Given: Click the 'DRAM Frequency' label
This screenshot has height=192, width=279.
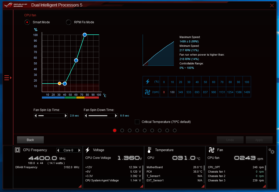Looking at the screenshot, I should (x=26, y=167).
